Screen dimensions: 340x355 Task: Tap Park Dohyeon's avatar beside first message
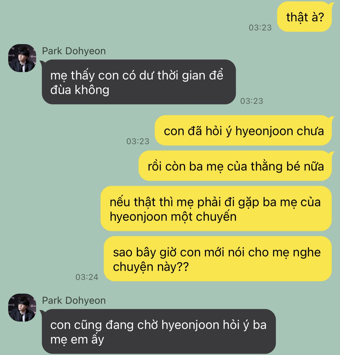[x=22, y=58]
